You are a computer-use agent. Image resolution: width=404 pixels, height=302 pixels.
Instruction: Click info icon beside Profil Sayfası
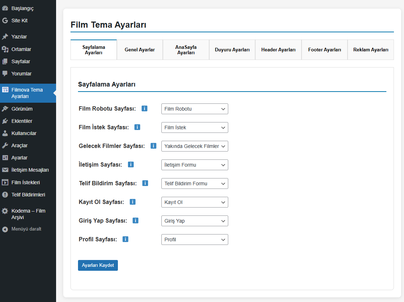click(x=125, y=239)
